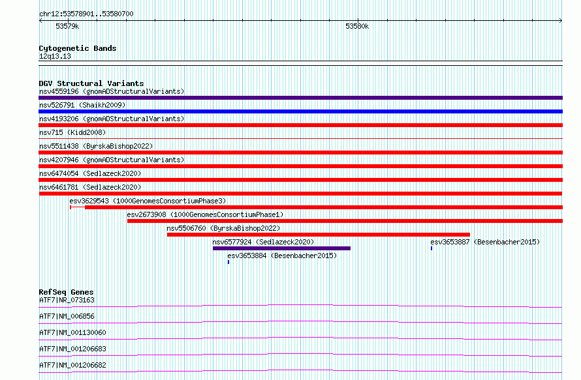Open the nsv6461781 (Sedlazeck2020) label
581x380 pixels.
90,187
